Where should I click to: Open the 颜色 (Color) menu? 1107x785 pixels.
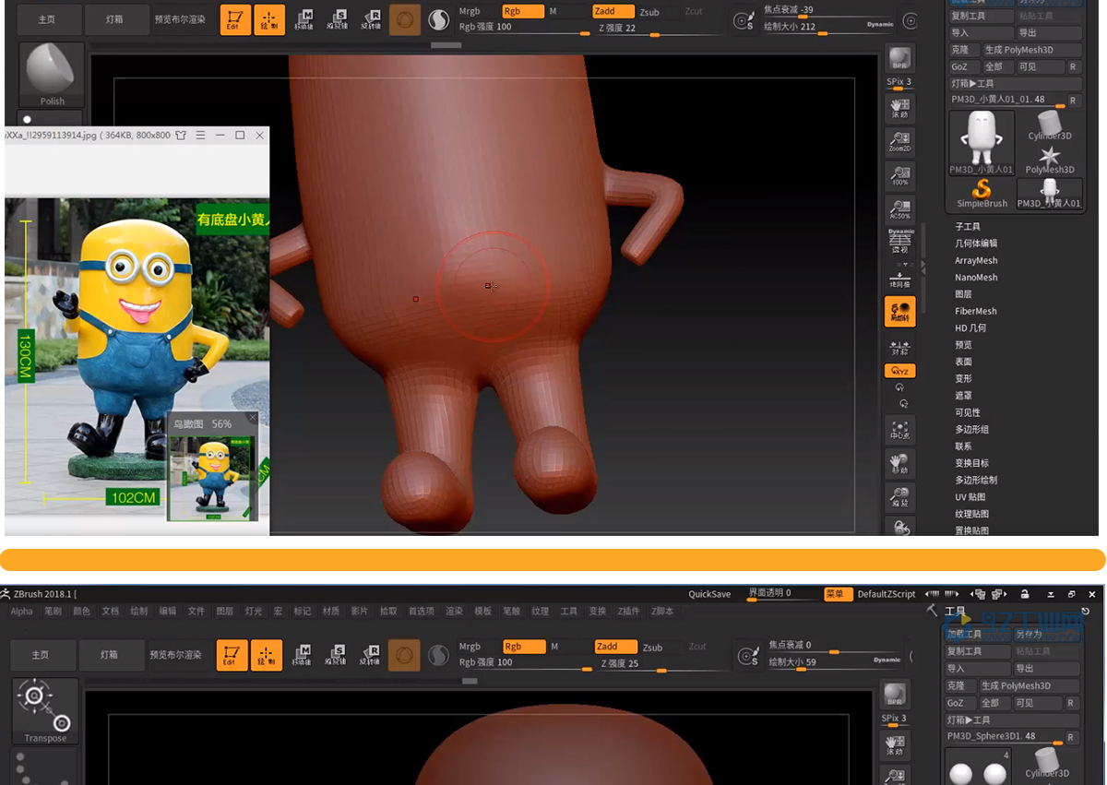click(81, 612)
